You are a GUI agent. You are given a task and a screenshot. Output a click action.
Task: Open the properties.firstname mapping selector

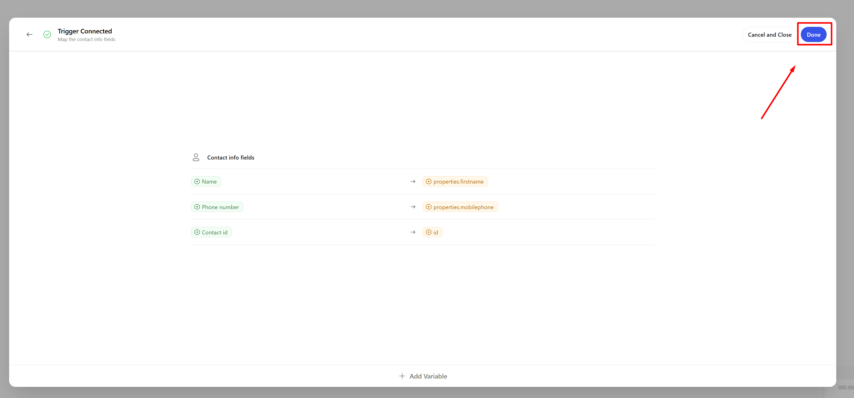coord(458,182)
